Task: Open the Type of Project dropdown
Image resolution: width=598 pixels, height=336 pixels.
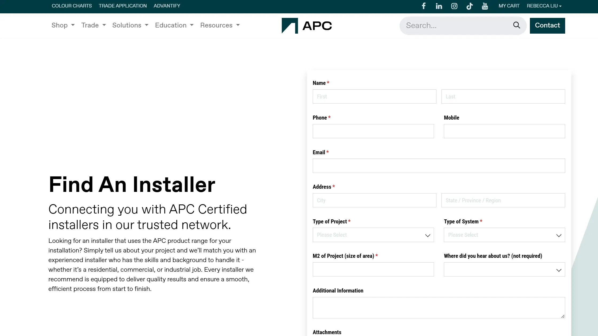Action: pos(373,235)
